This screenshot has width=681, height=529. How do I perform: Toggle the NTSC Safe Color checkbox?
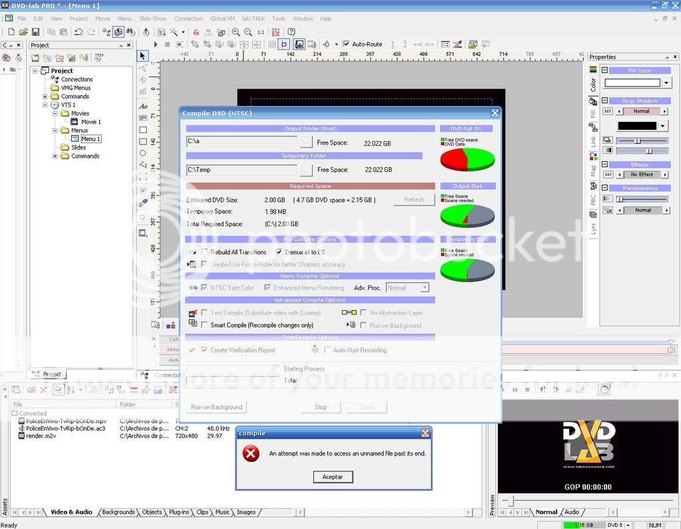(204, 287)
